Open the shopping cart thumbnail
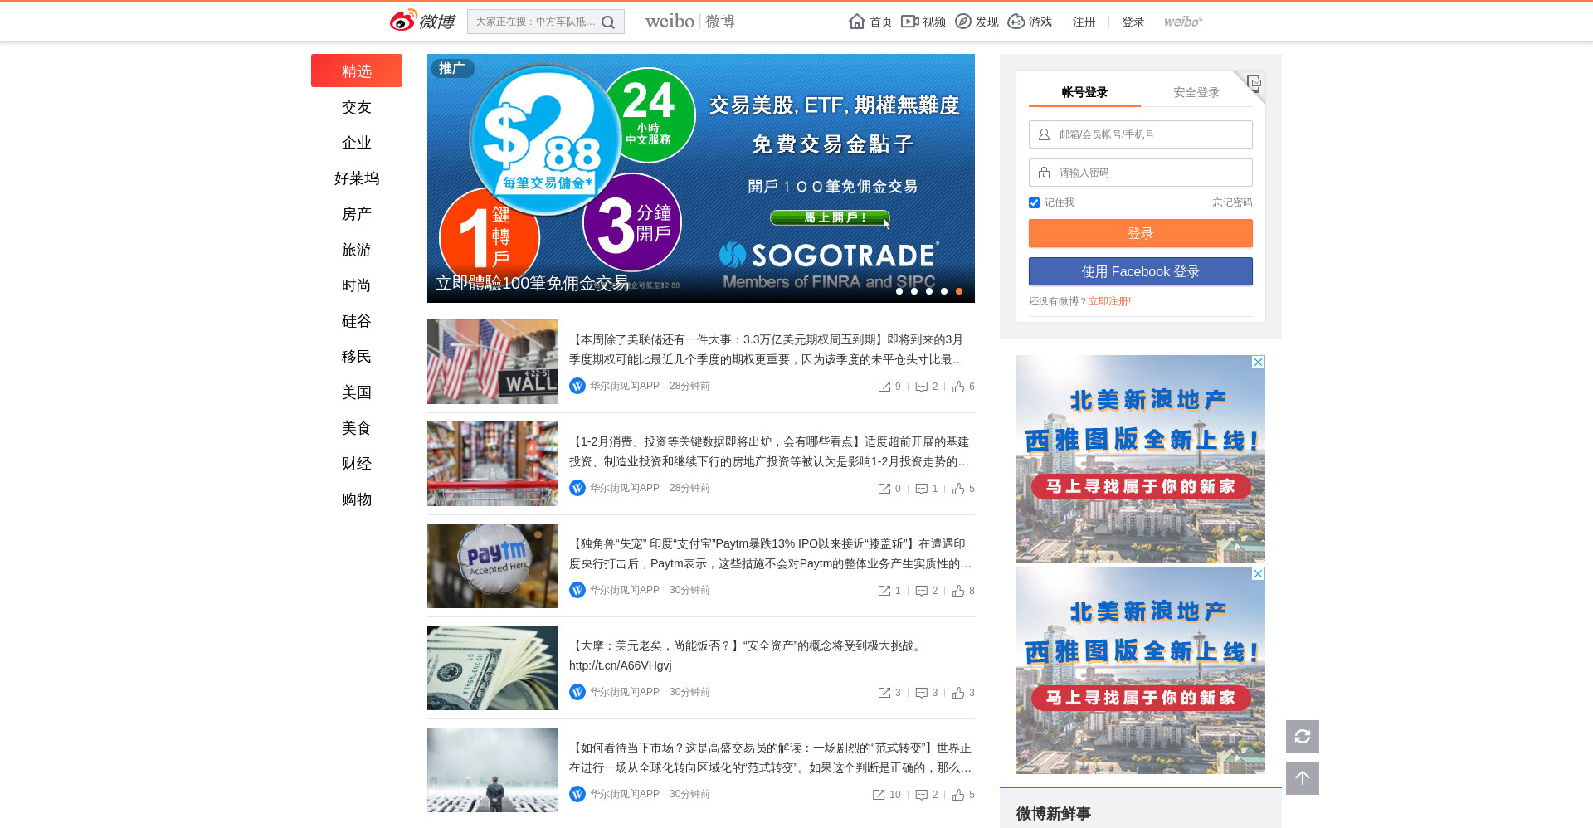This screenshot has height=828, width=1593. click(x=493, y=464)
